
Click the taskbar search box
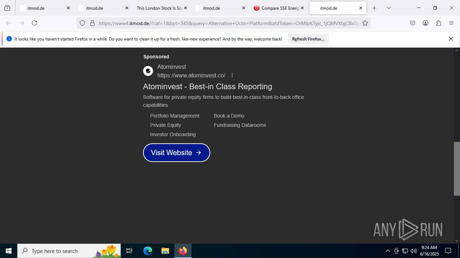[x=69, y=251]
